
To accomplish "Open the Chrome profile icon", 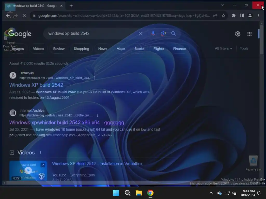I will tap(250, 16).
